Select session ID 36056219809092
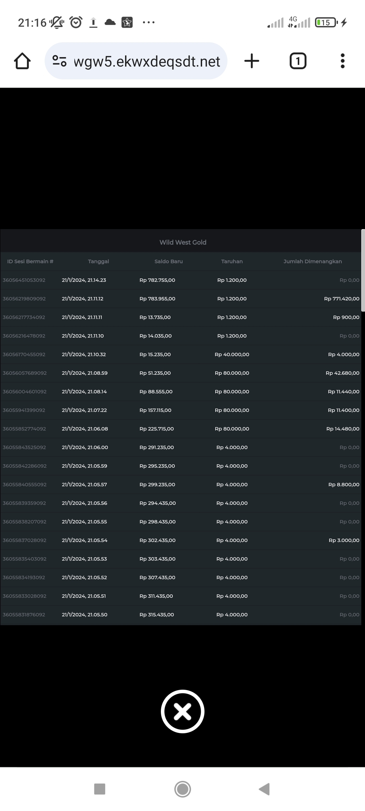Image resolution: width=365 pixels, height=811 pixels. 24,299
